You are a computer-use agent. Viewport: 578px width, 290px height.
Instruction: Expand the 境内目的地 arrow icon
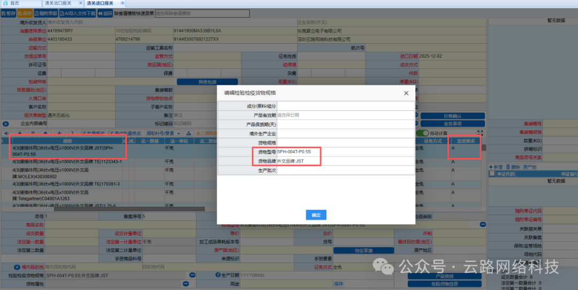(x=17, y=267)
